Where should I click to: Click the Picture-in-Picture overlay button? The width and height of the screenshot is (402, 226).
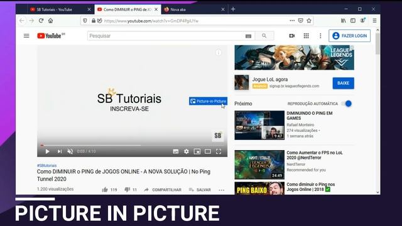coord(208,101)
